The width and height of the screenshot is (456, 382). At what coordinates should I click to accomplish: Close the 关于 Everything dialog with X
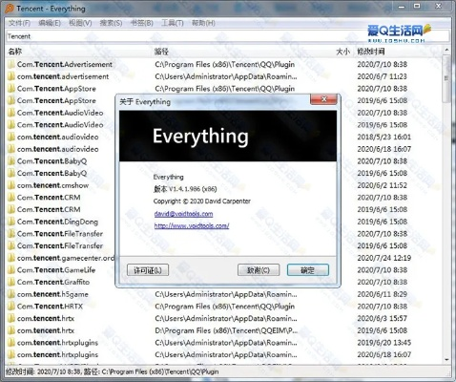coord(323,99)
